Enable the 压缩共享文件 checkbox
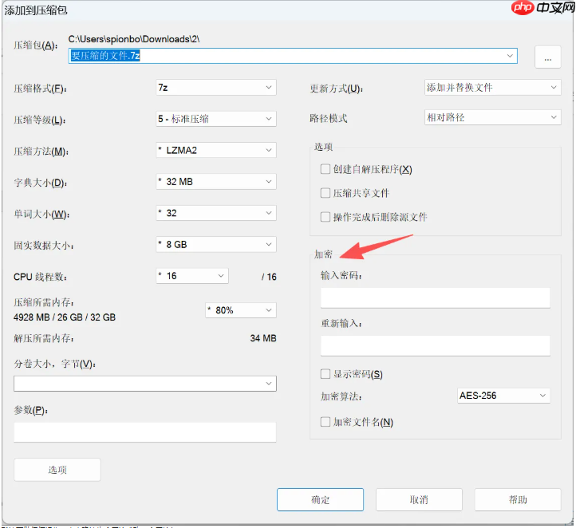 [325, 193]
